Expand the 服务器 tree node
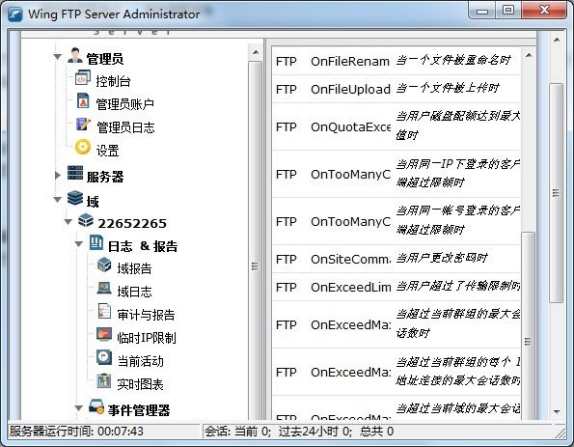Viewport: 574px width, 447px height. (x=58, y=175)
